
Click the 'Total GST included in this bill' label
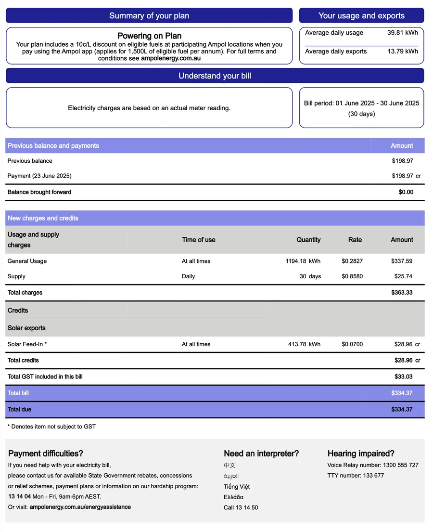(45, 376)
